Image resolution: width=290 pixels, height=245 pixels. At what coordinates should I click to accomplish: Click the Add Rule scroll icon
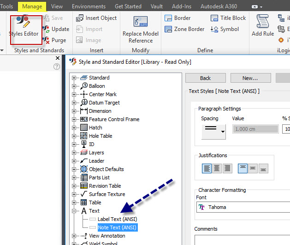click(x=263, y=21)
